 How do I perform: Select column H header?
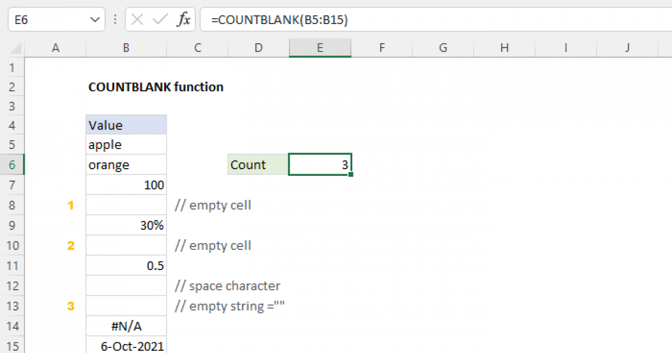(x=504, y=48)
